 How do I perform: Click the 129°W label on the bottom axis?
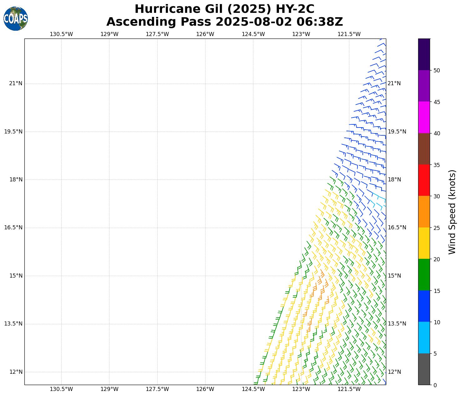point(109,389)
